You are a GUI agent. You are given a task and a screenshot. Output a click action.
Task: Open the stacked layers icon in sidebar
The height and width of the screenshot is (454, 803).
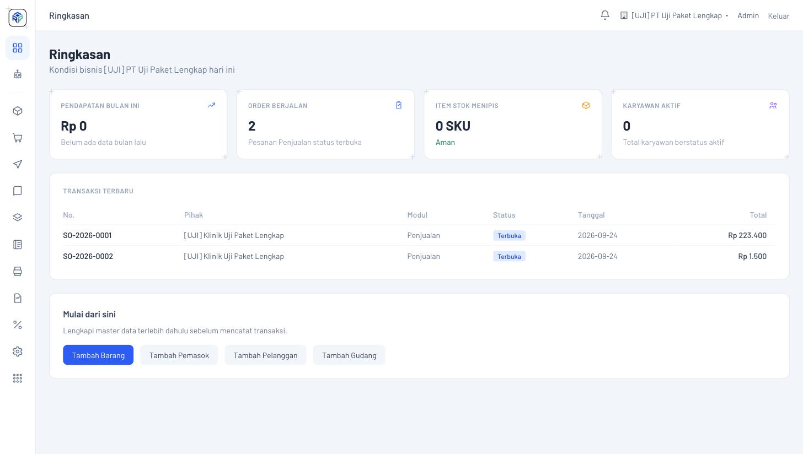tap(18, 218)
